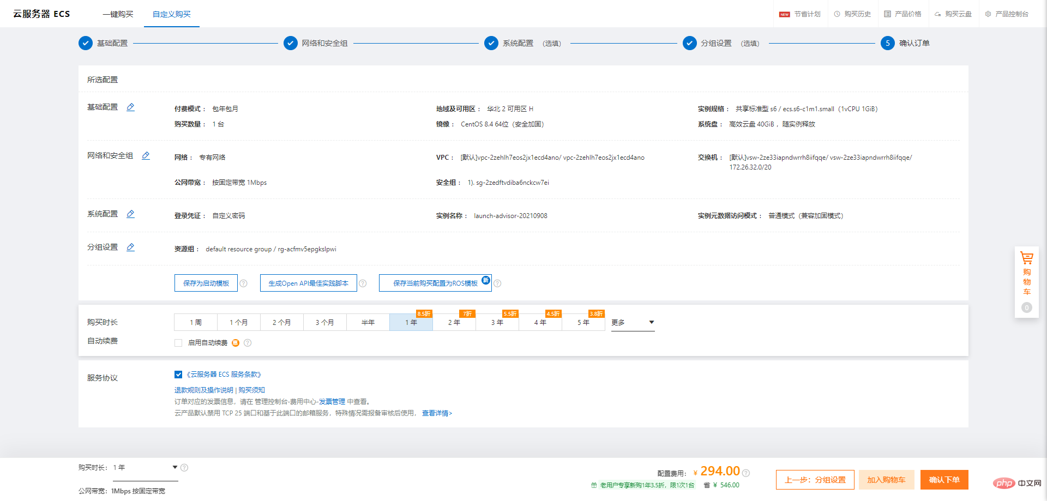Click step 5 确认订单 circle
This screenshot has width=1047, height=501.
coord(888,43)
